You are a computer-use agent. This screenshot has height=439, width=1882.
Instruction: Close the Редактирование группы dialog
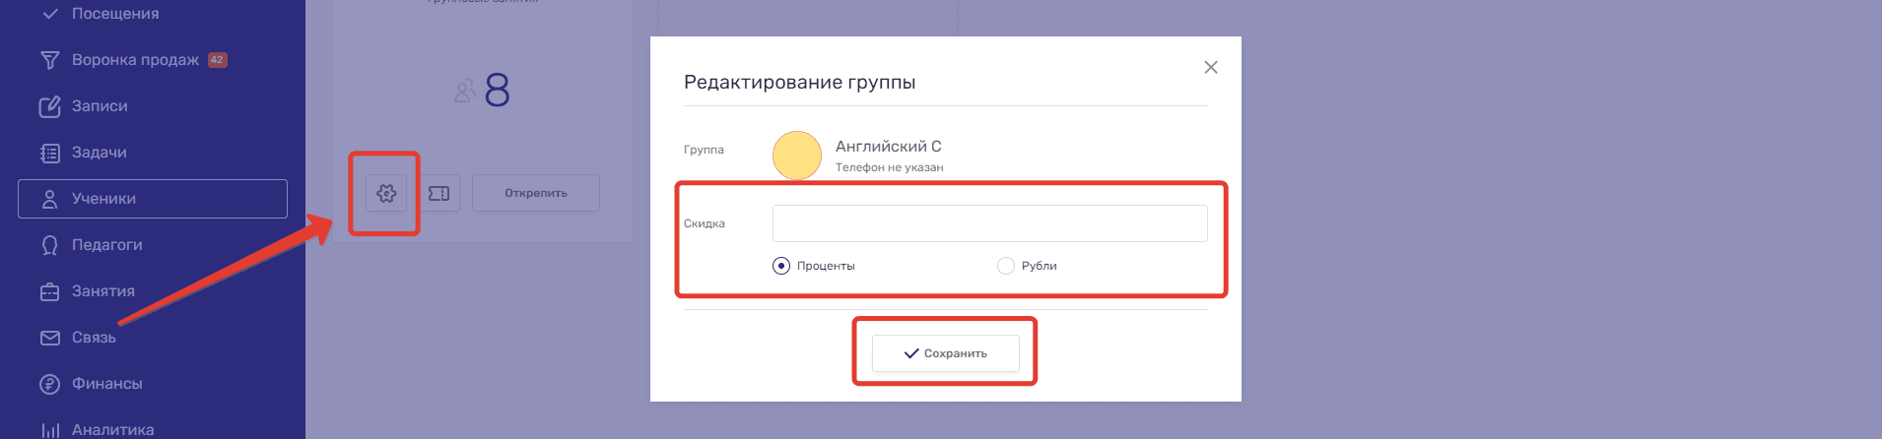click(x=1211, y=67)
